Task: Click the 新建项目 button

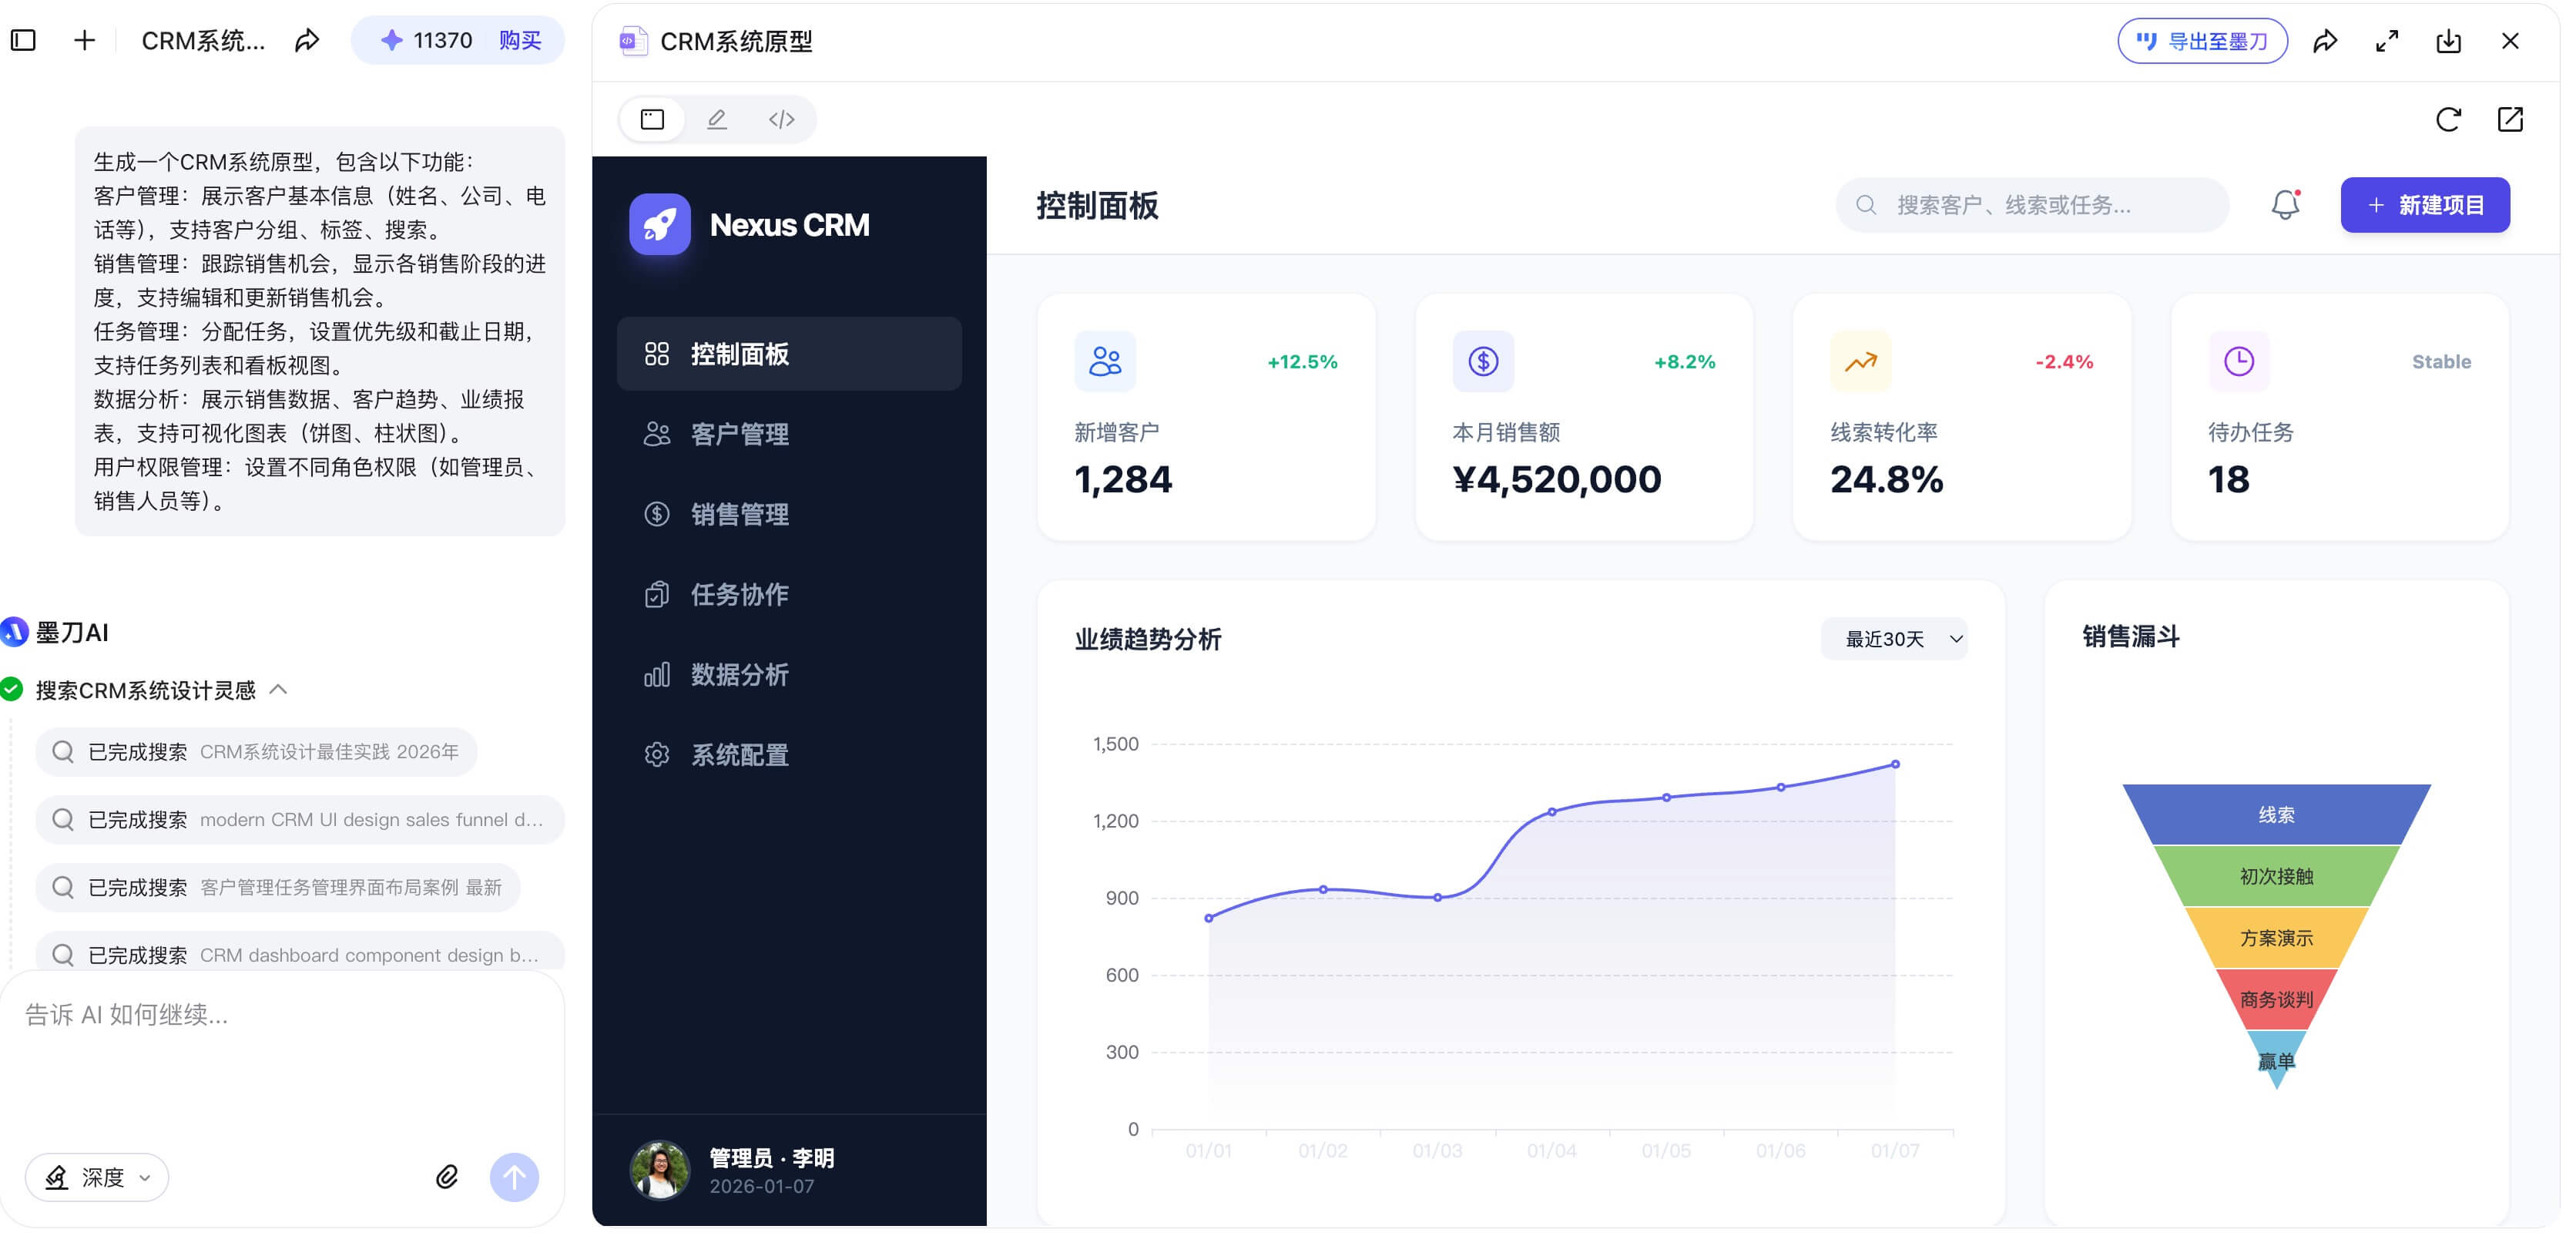Action: point(2424,205)
